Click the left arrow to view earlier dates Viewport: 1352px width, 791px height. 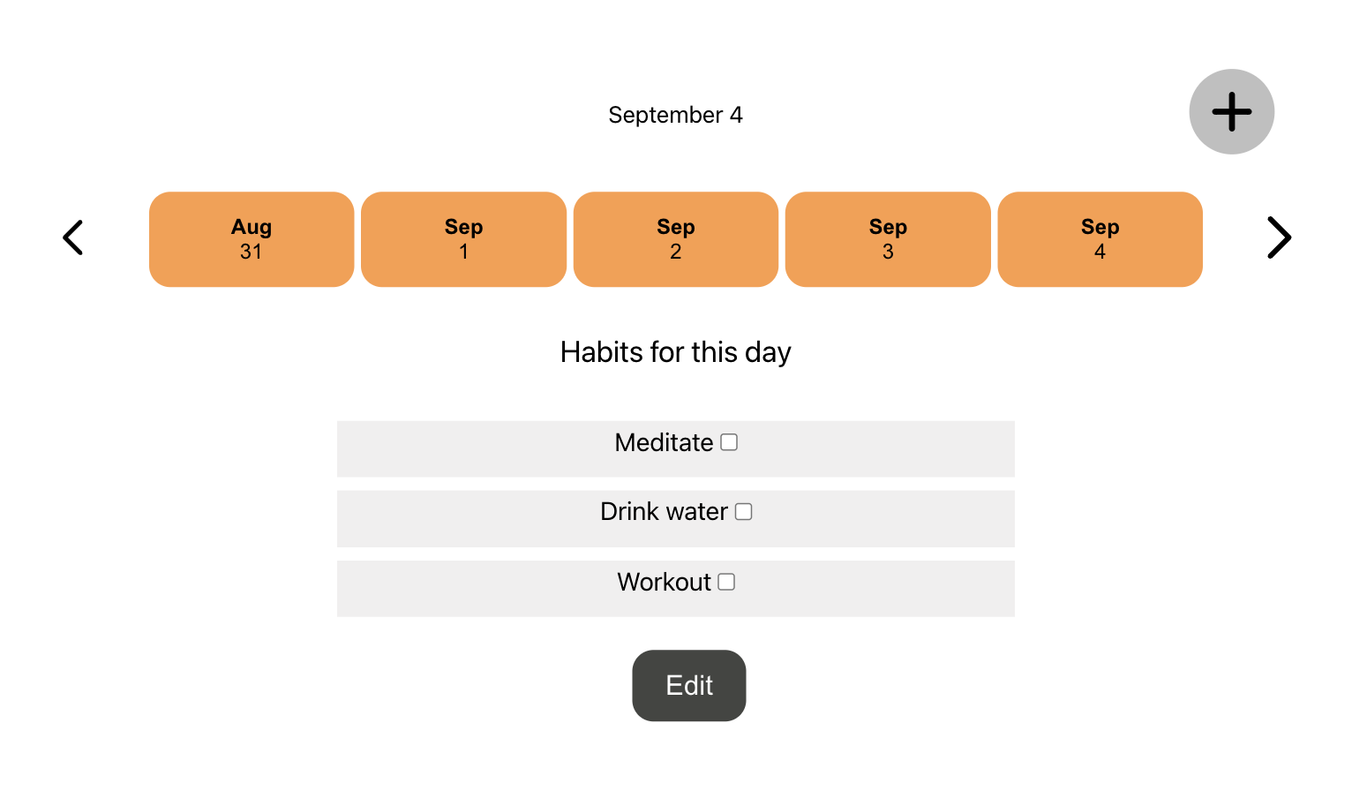73,237
